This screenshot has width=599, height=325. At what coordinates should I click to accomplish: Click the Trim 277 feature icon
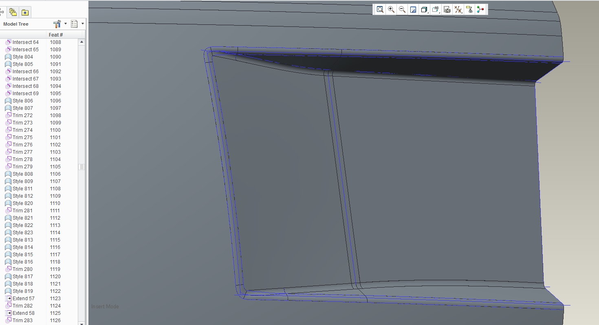pos(8,152)
